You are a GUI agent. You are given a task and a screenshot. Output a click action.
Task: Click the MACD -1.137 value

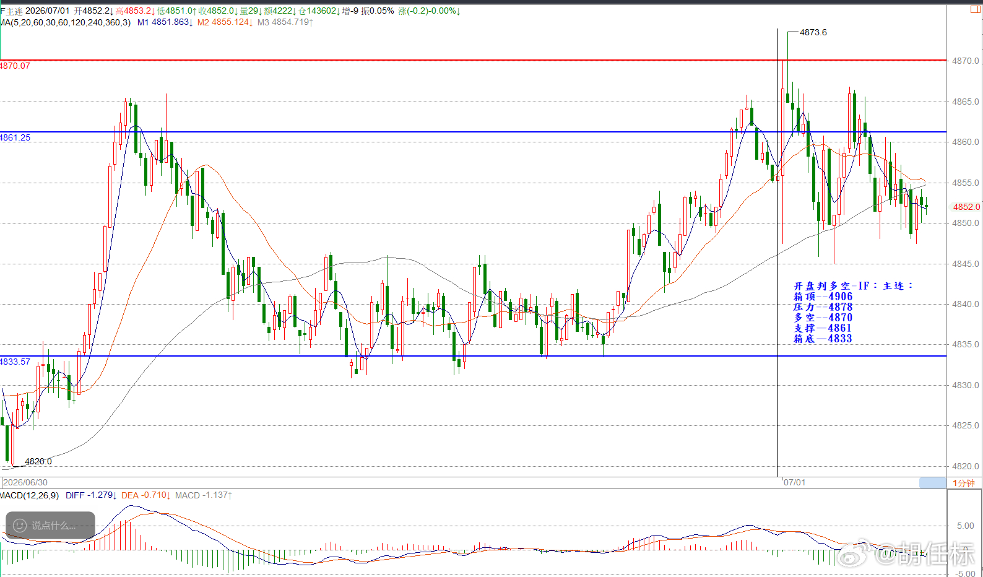(204, 495)
